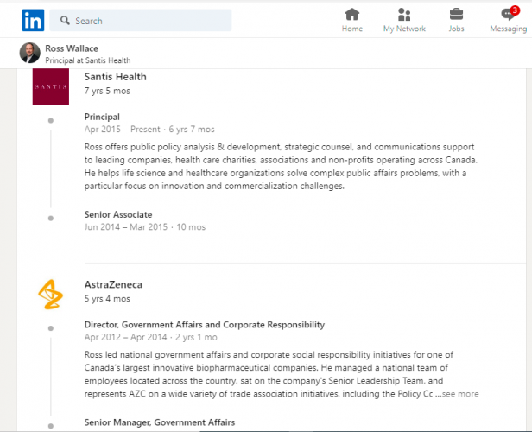Viewport: 532px width, 432px height.
Task: Open the AstraZeneca company heading
Action: pos(113,284)
